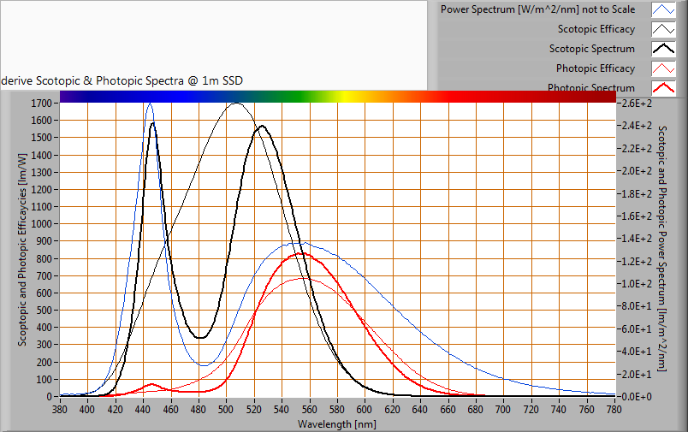This screenshot has height=432, width=688.
Task: Click the 'derive Scotopic & Photopic Spectra' graph title
Action: pos(122,80)
